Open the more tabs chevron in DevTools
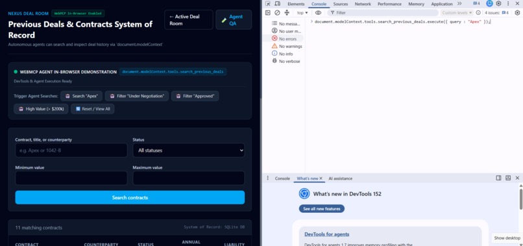 459,4
